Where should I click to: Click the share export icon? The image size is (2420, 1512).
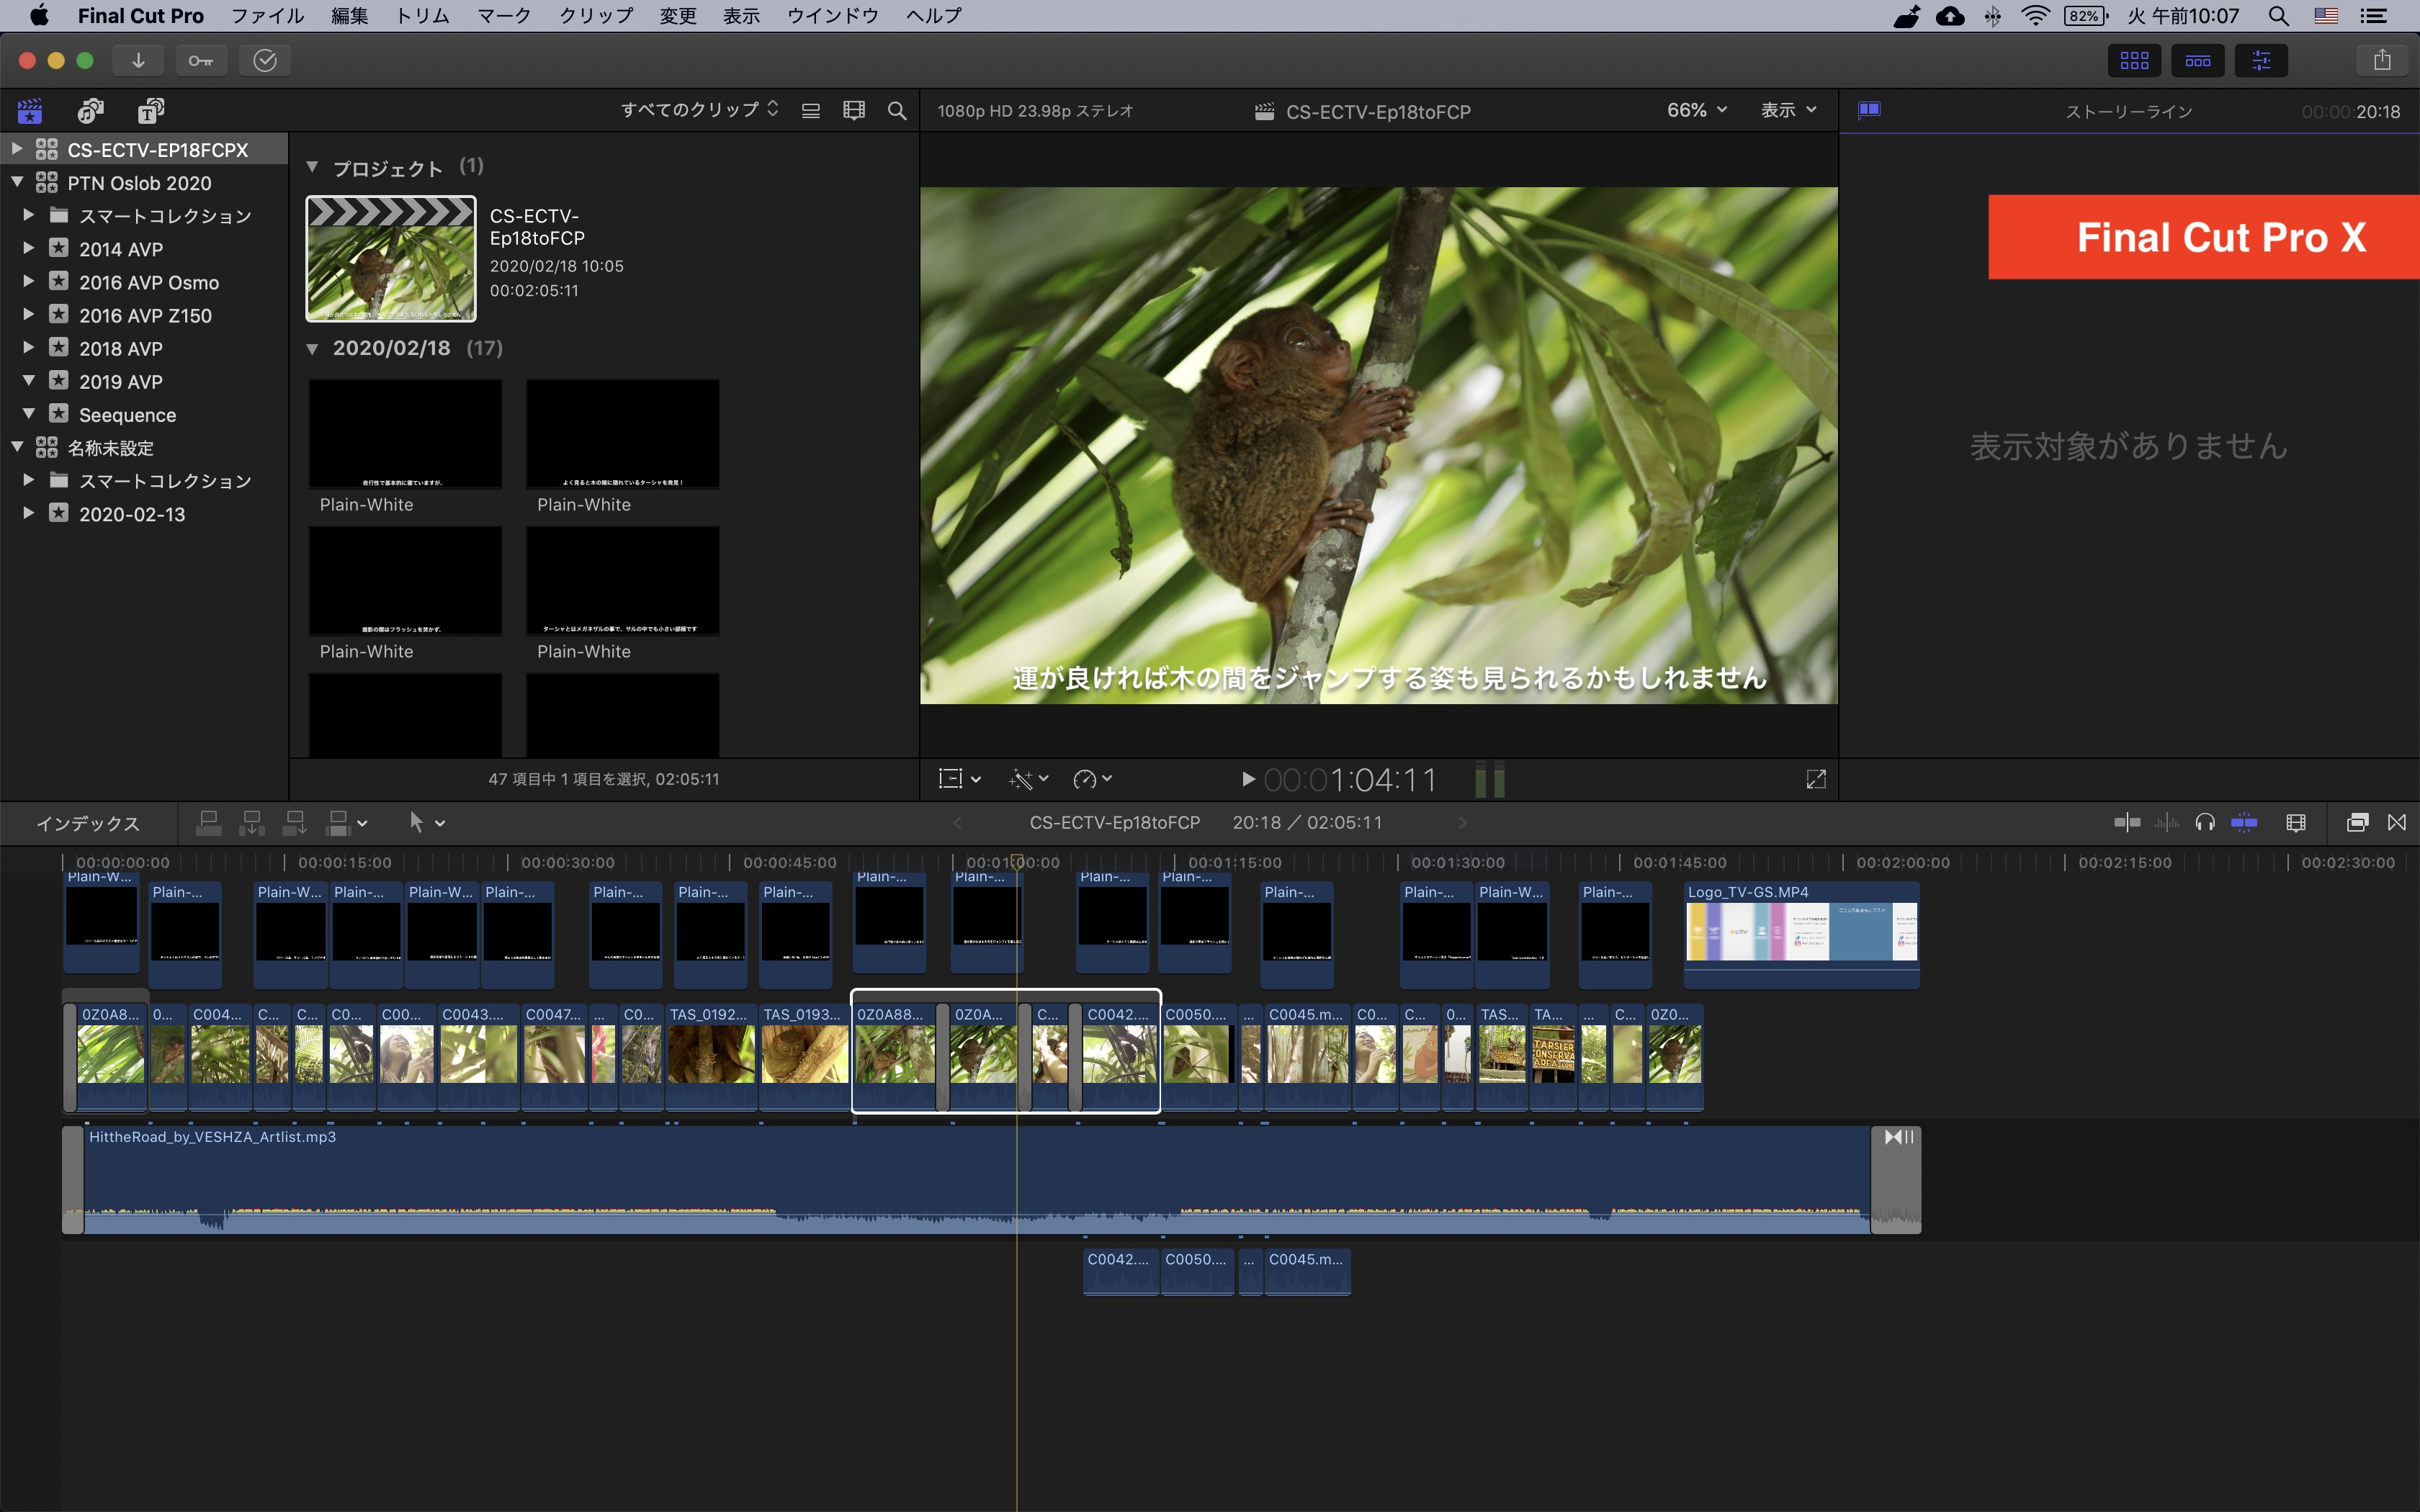pos(2382,60)
